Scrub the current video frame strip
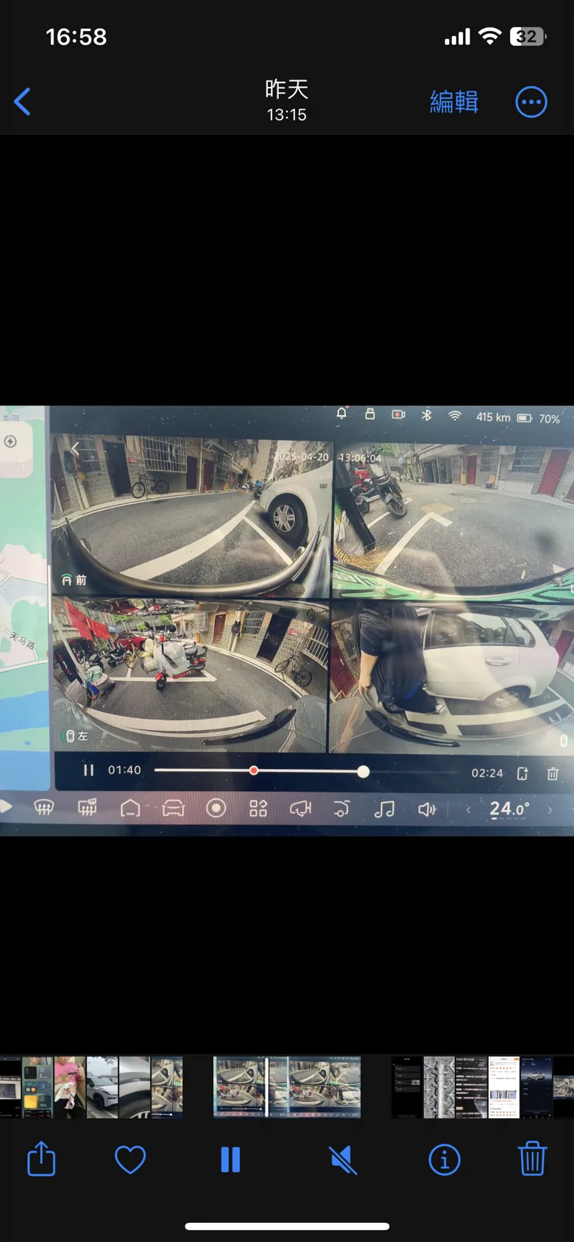The image size is (574, 1242). 287,1087
